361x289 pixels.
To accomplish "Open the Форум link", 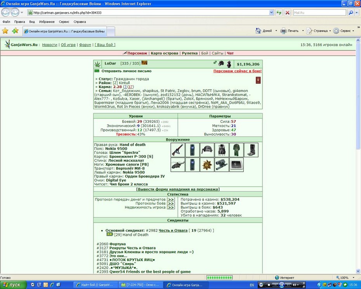I will click(85, 45).
